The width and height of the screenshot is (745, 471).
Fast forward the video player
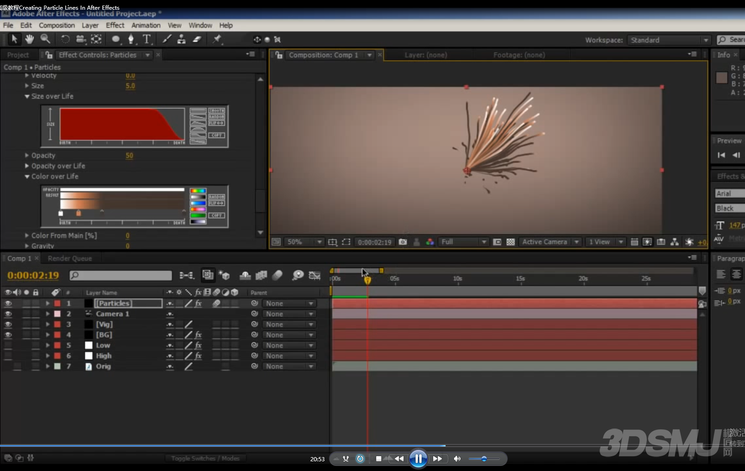tap(437, 458)
